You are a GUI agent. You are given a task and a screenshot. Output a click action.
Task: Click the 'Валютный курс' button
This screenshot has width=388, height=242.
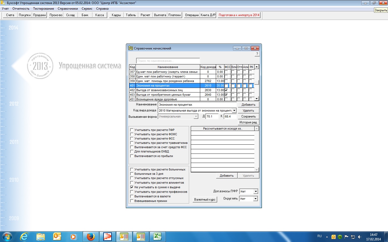(205, 200)
